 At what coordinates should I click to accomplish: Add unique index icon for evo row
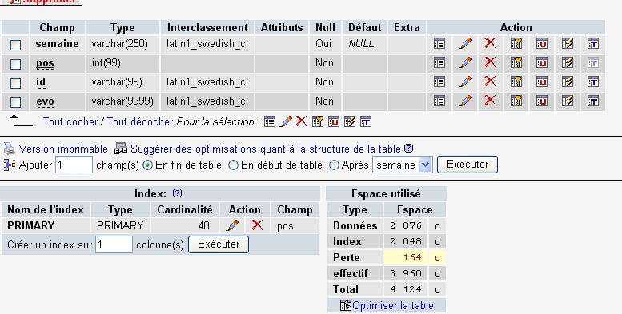coord(541,101)
